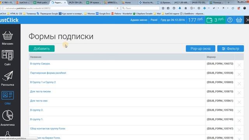Switch to the Home browser tab
The width and height of the screenshot is (249, 140).
128,3
